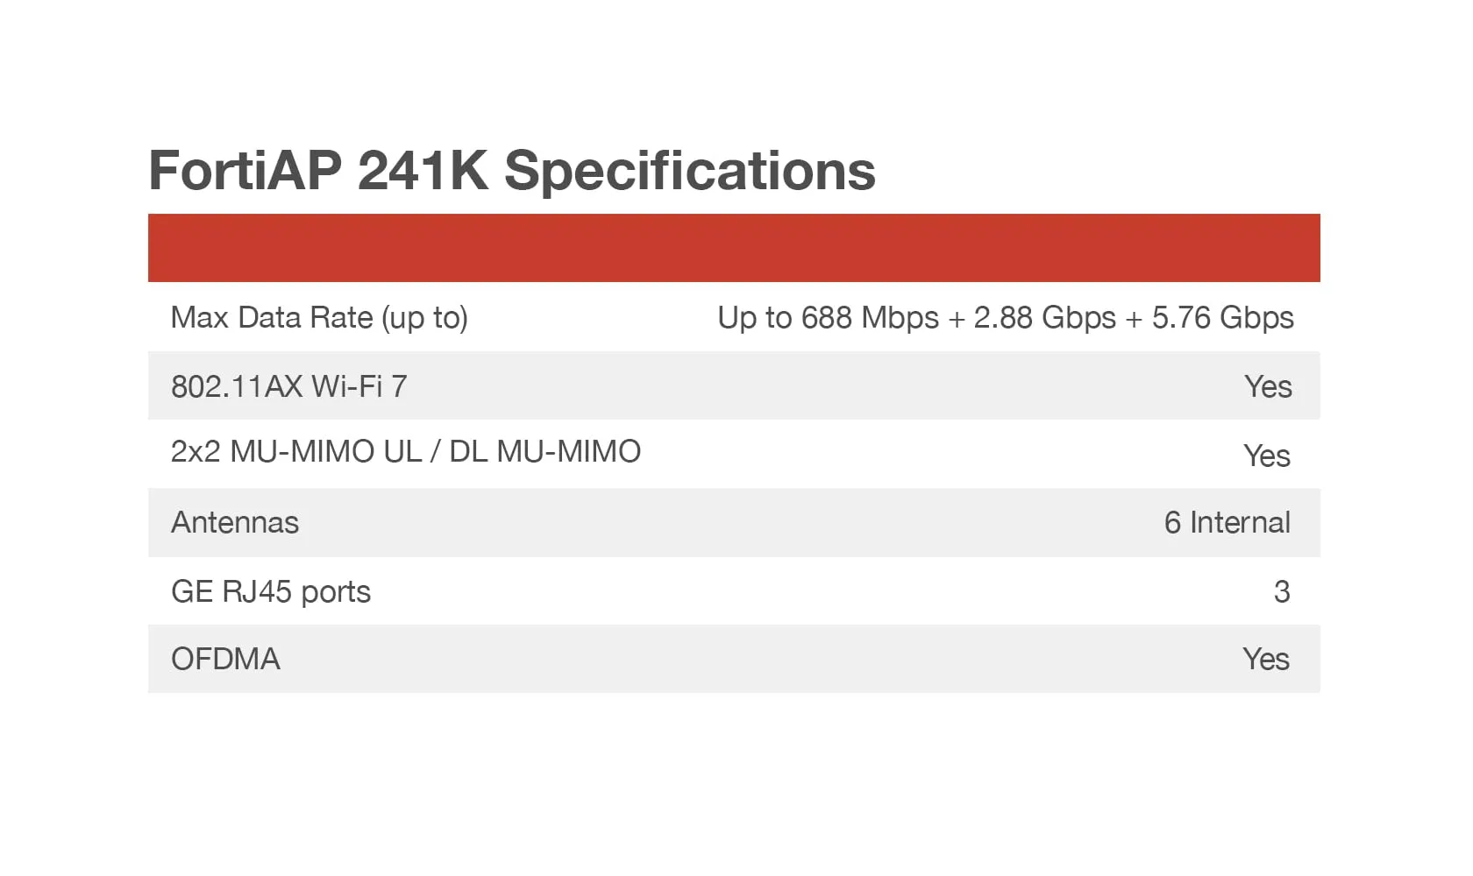Click the word FortiAP in the title
The height and width of the screenshot is (876, 1473).
pyautogui.click(x=245, y=170)
